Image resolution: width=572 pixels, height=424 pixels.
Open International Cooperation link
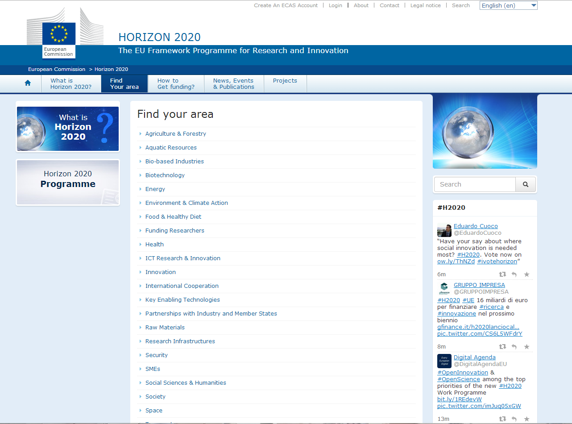point(182,286)
